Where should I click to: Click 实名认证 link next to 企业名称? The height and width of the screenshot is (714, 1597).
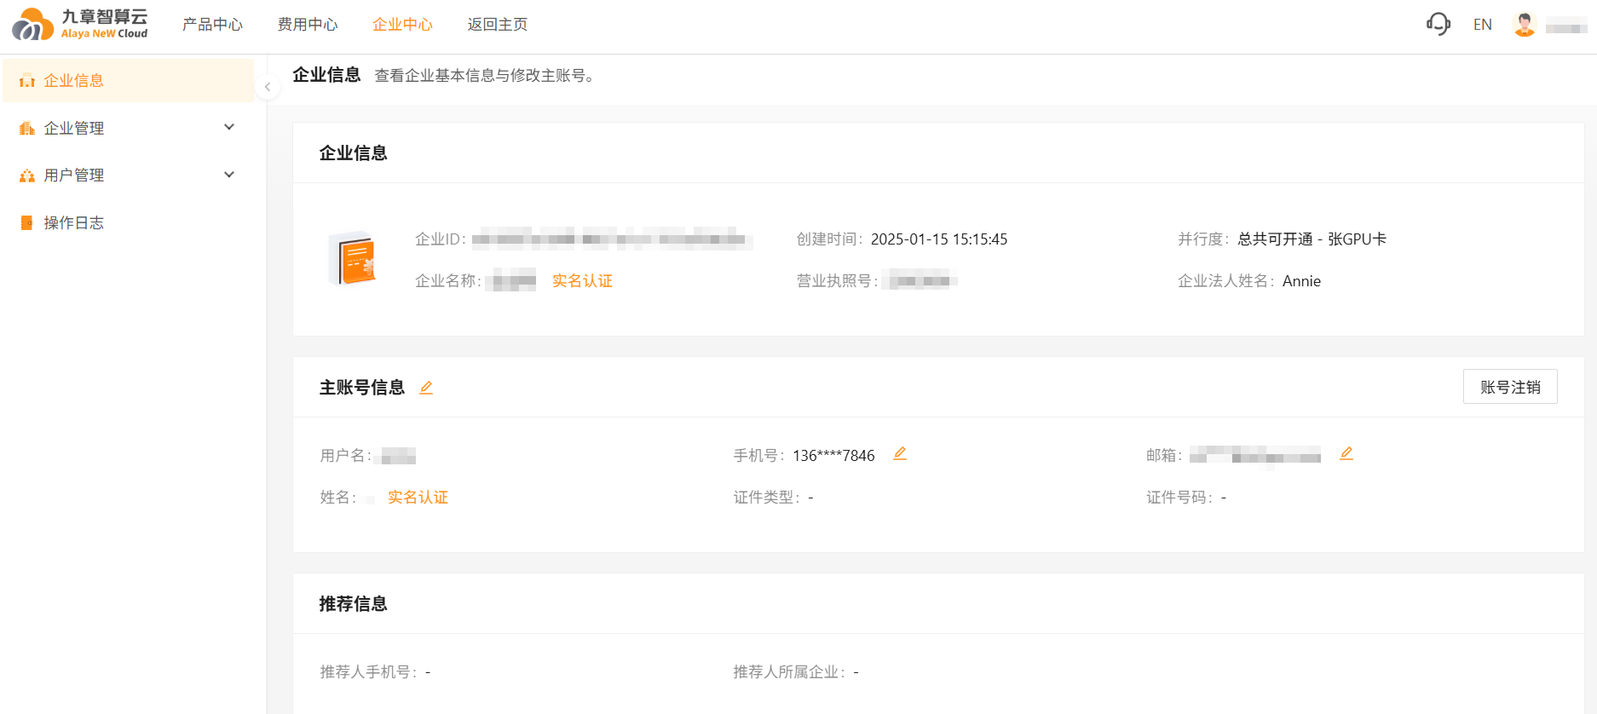point(582,281)
